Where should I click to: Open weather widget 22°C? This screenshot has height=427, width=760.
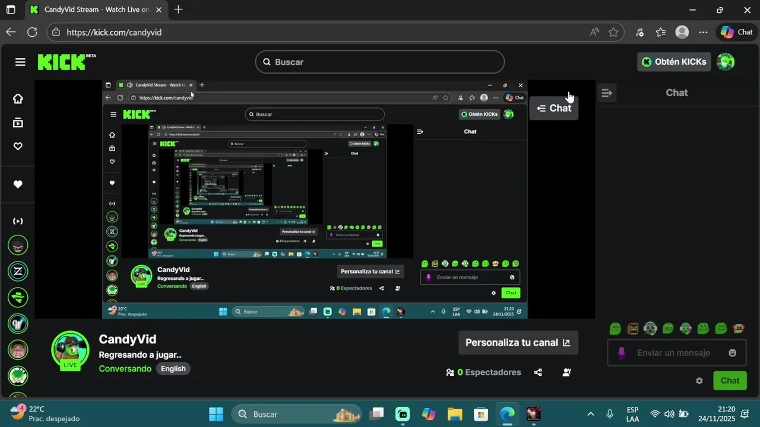45,413
